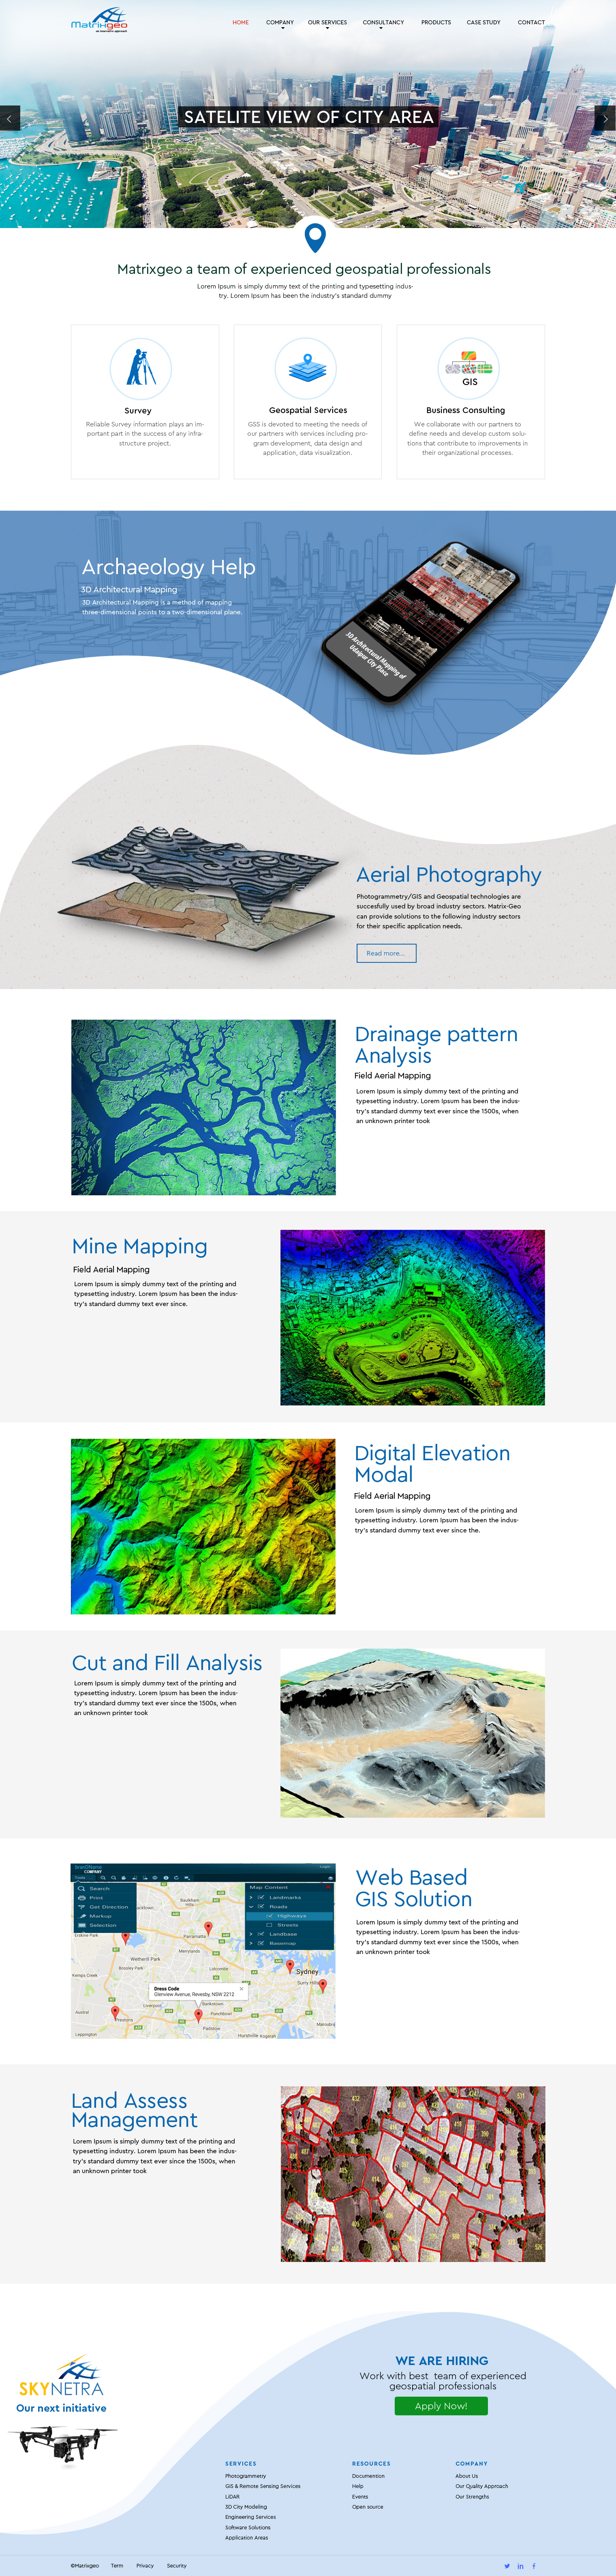Open the Web Based GIS Solution map screenshot
616x2576 pixels.
204,1951
